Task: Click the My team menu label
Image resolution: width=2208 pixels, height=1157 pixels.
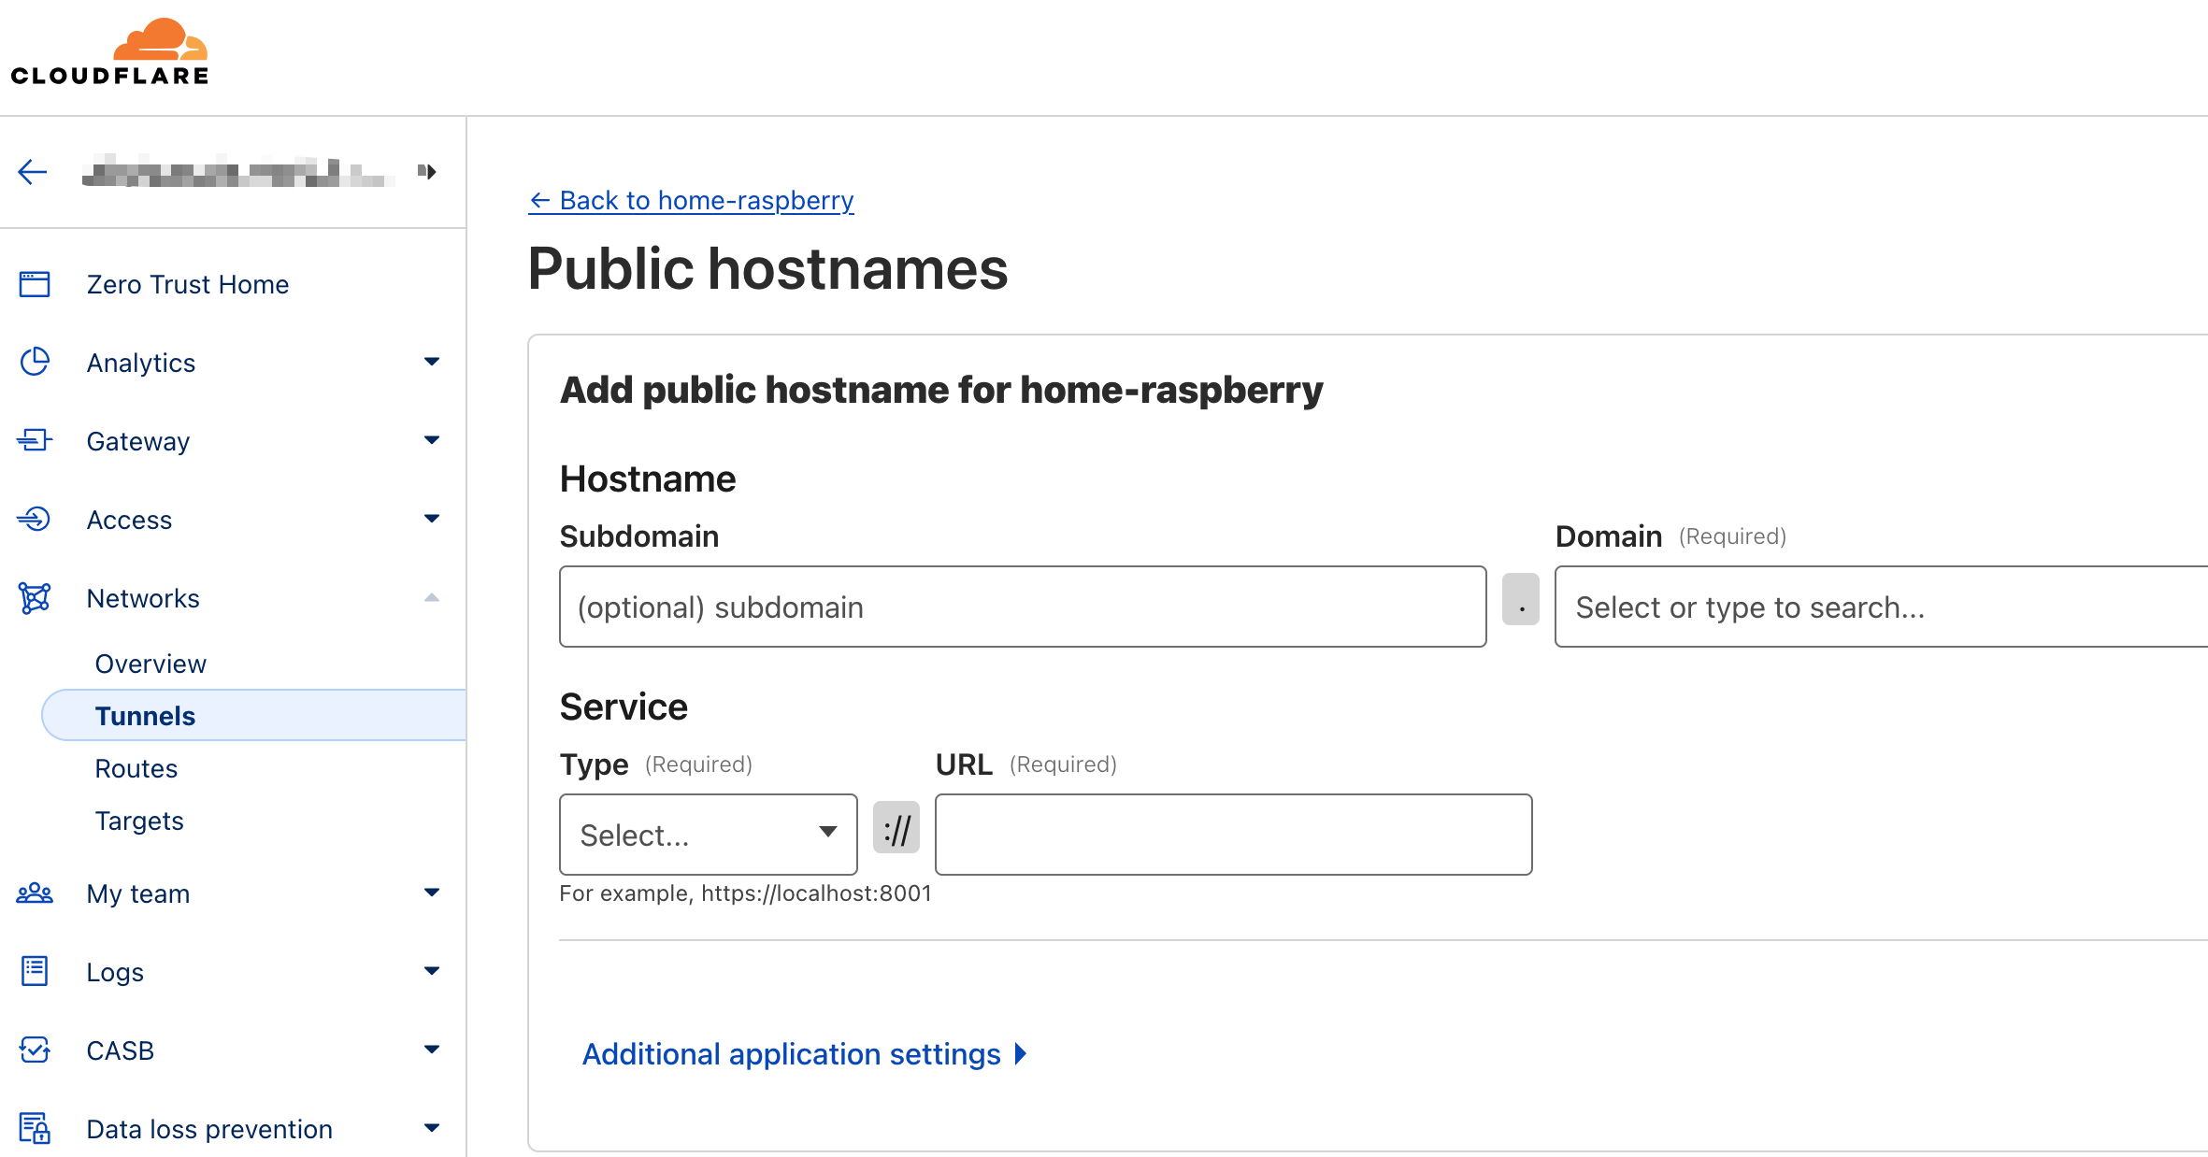Action: (138, 893)
